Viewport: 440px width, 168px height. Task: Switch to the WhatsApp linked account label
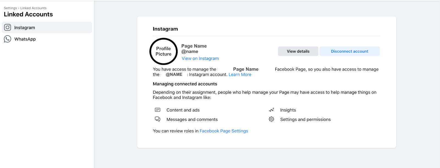25,39
